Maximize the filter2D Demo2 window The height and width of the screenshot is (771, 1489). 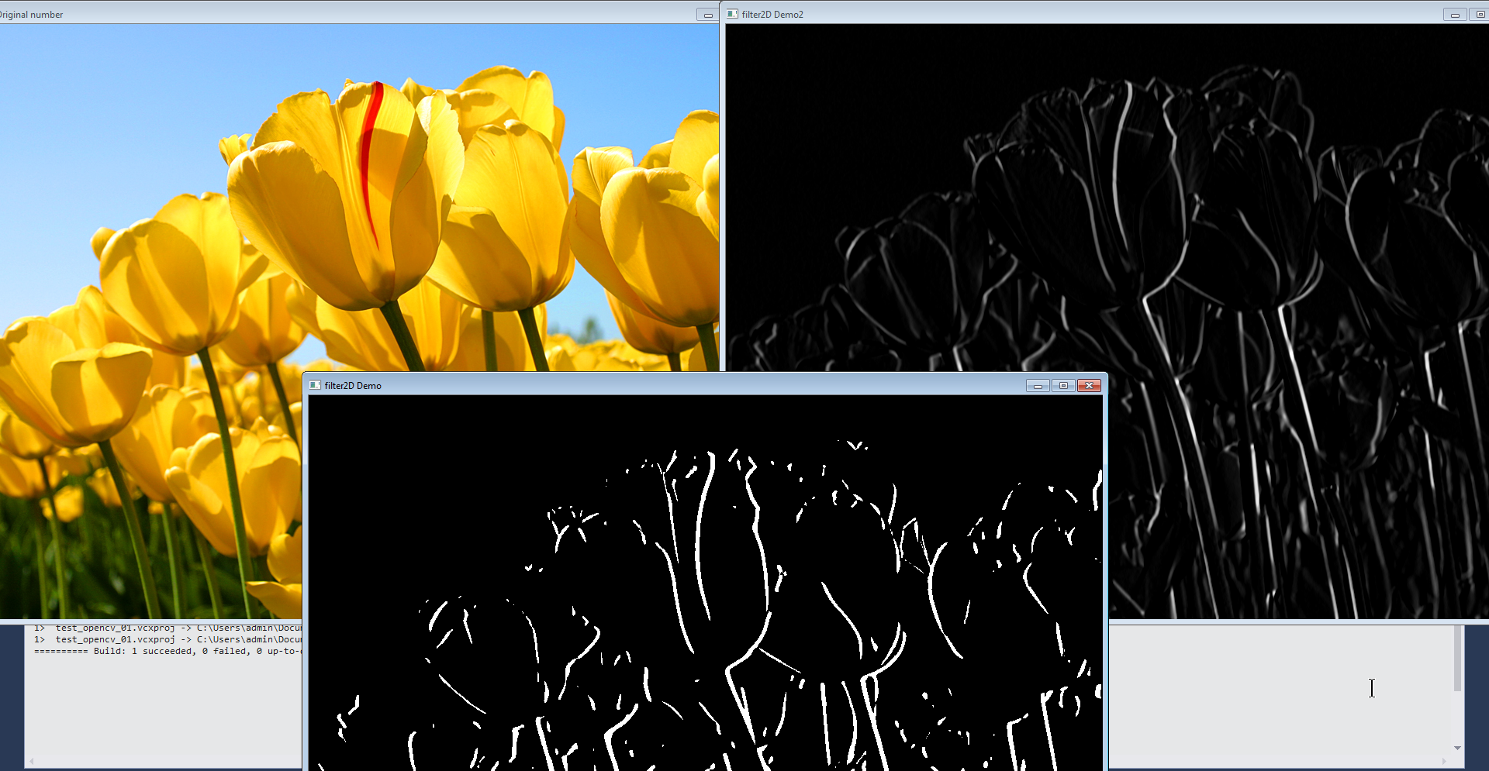coord(1480,15)
